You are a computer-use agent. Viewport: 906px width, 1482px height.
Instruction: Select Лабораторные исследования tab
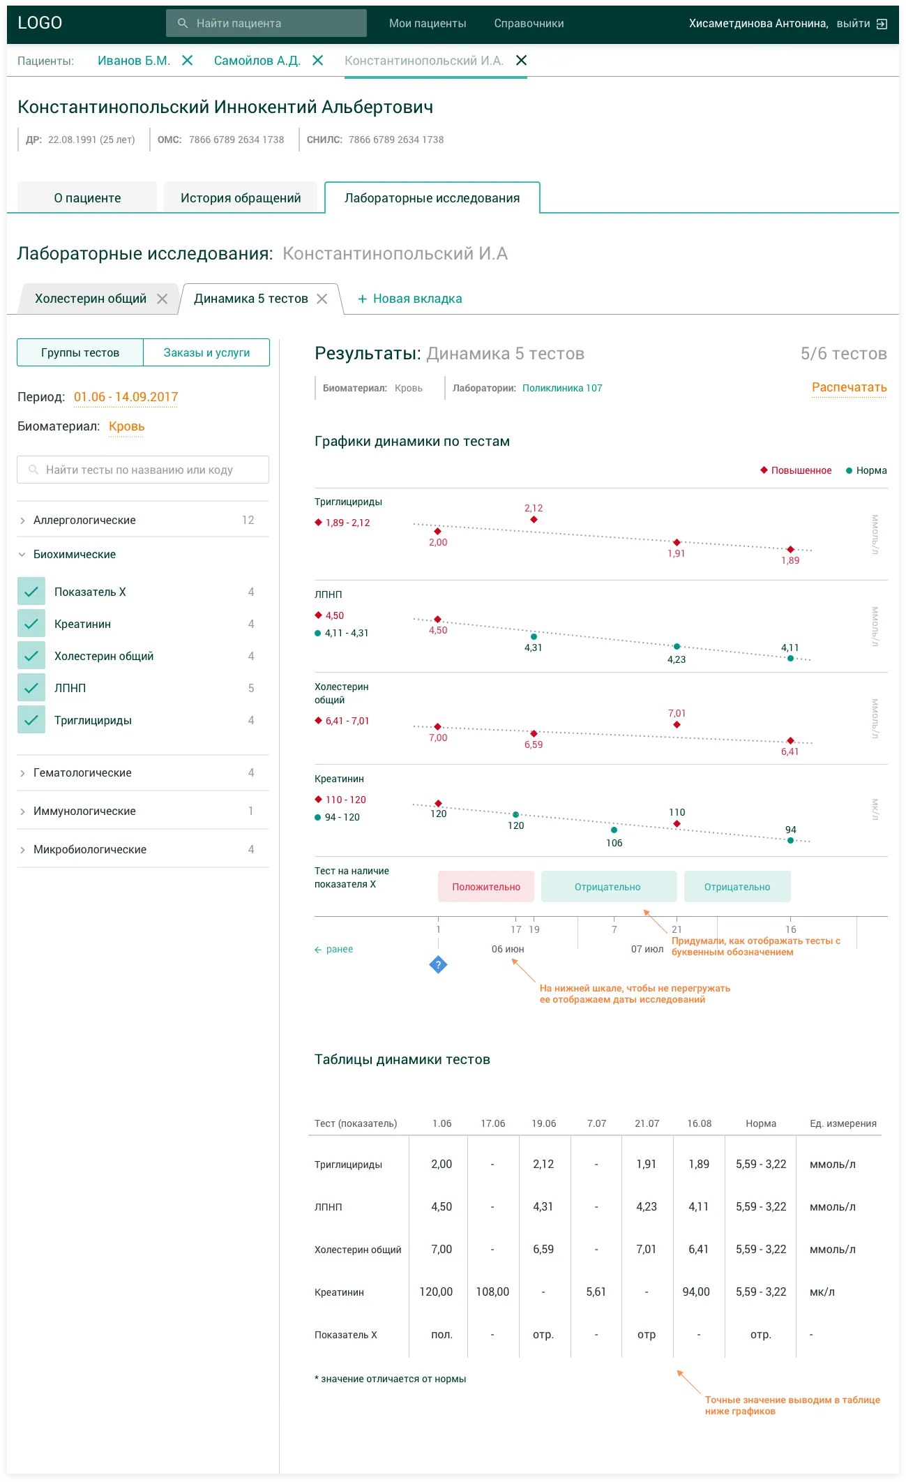point(432,197)
